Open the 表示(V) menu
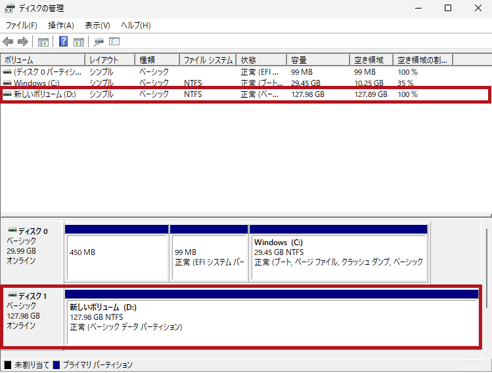 [97, 26]
